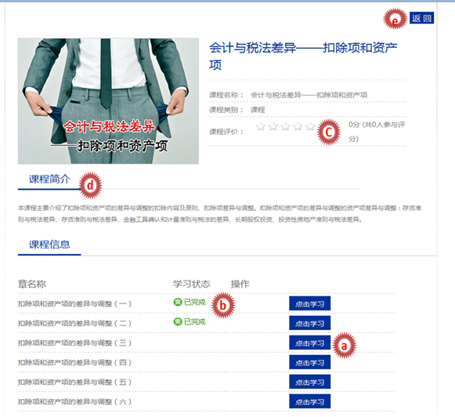455x417 pixels.
Task: Select the second rating star
Action: [x=273, y=126]
